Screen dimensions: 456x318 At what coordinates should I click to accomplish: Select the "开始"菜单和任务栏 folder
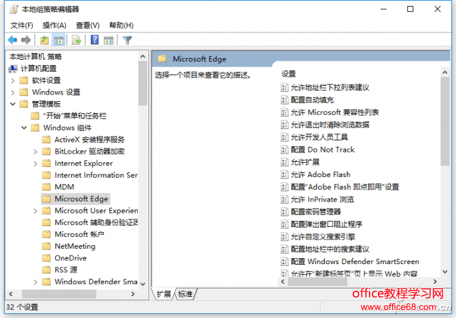click(x=69, y=116)
